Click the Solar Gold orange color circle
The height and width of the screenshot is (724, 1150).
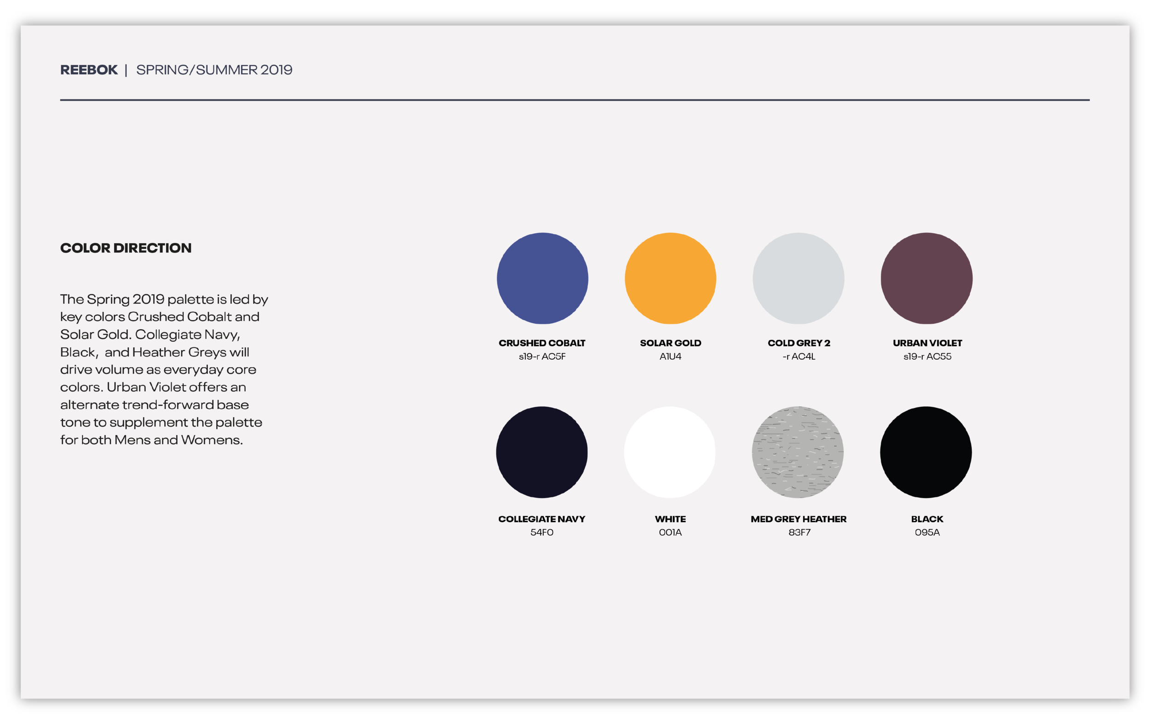tap(671, 278)
